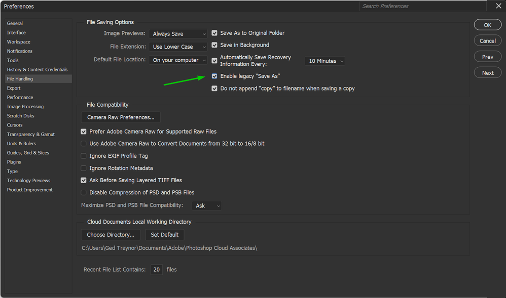Uncheck Save As to Original Folder
506x298 pixels.
click(x=214, y=33)
